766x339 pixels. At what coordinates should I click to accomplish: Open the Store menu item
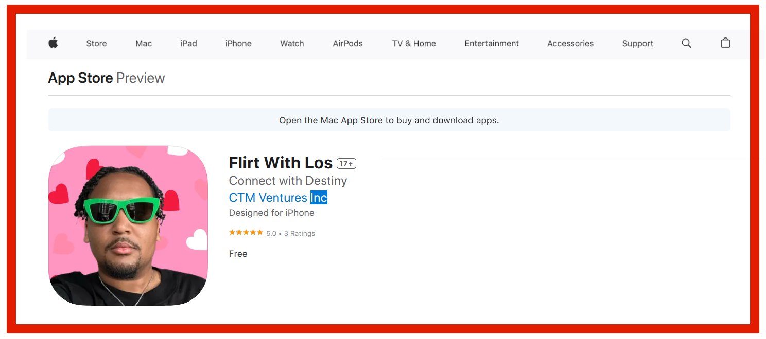point(96,44)
